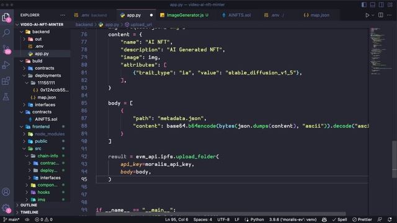Open the Source Control view
The width and height of the screenshot is (397, 223).
click(6, 49)
